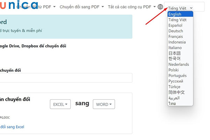Click the globe language icon
This screenshot has width=210, height=140.
(161, 7)
